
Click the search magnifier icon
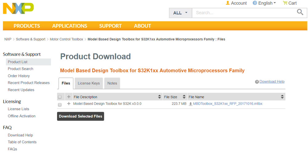point(300,12)
